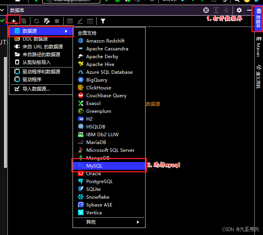The height and width of the screenshot is (235, 263).
Task: Click the refresh icon in the database toolbar
Action: point(37,21)
